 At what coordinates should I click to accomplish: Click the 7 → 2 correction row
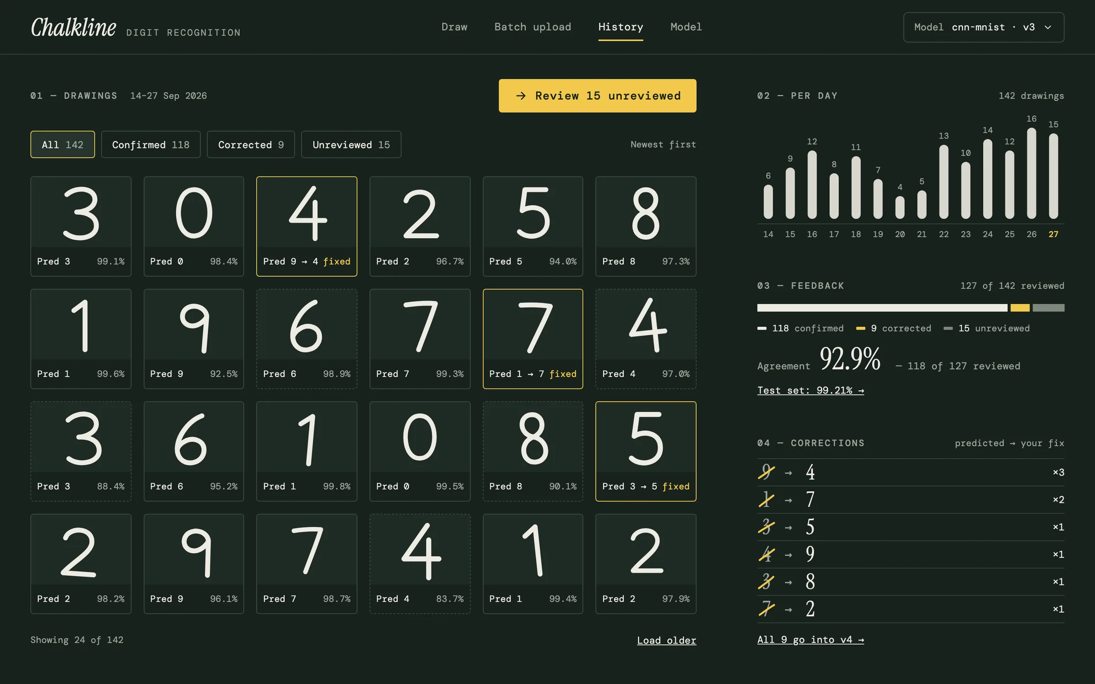tap(911, 609)
